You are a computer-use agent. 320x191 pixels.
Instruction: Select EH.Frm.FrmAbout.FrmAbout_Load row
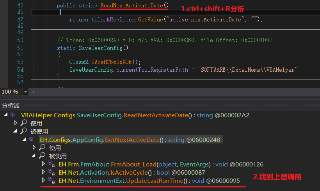[161, 164]
